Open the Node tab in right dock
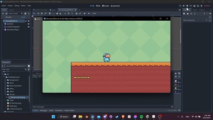The image size is (213, 120). [x=195, y=10]
